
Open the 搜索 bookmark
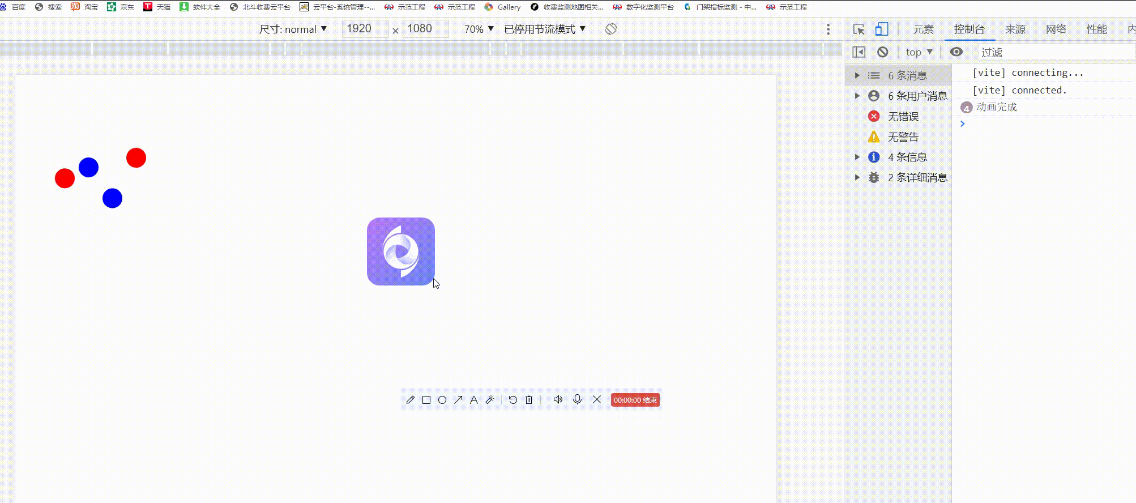(x=49, y=7)
